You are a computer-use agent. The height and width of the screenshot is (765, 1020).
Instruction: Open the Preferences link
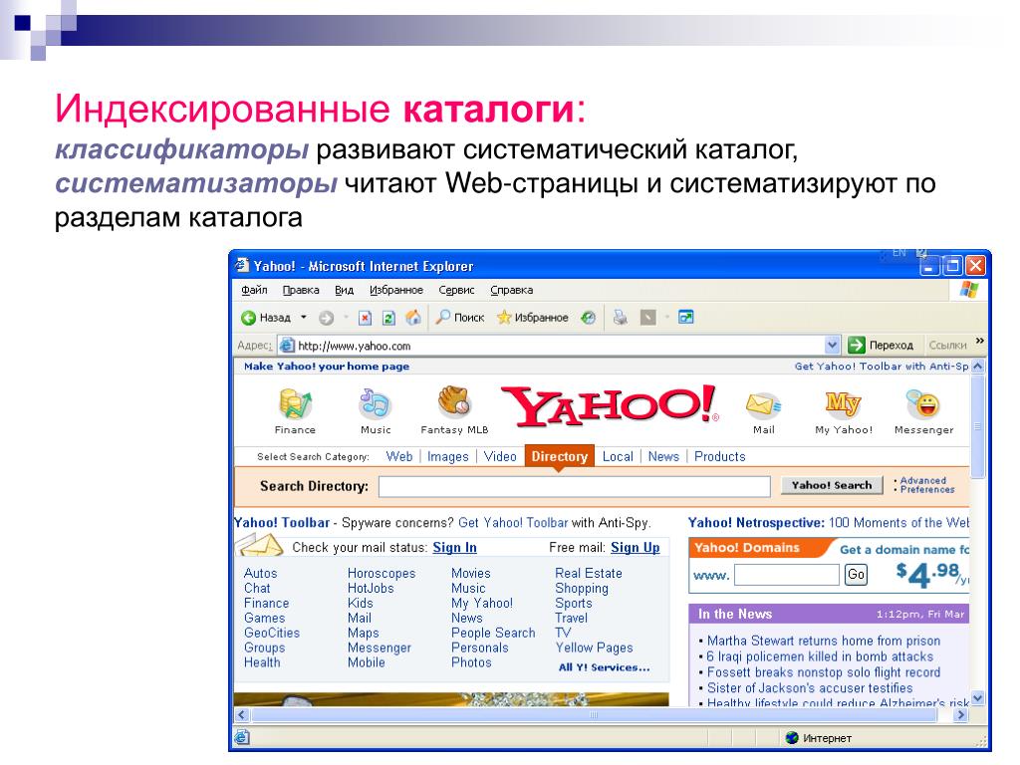tap(927, 490)
